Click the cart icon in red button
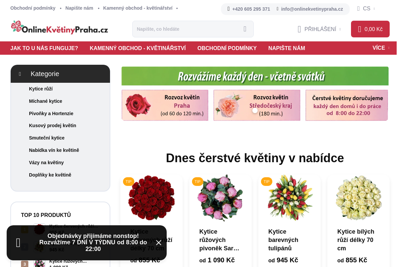Screen dimensions: 400x267 (360, 29)
